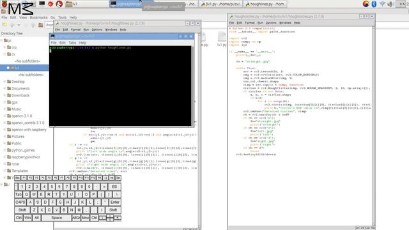The image size is (409, 230).
Task: Launch terminal from the taskbar launcher icon
Action: pos(42,4)
